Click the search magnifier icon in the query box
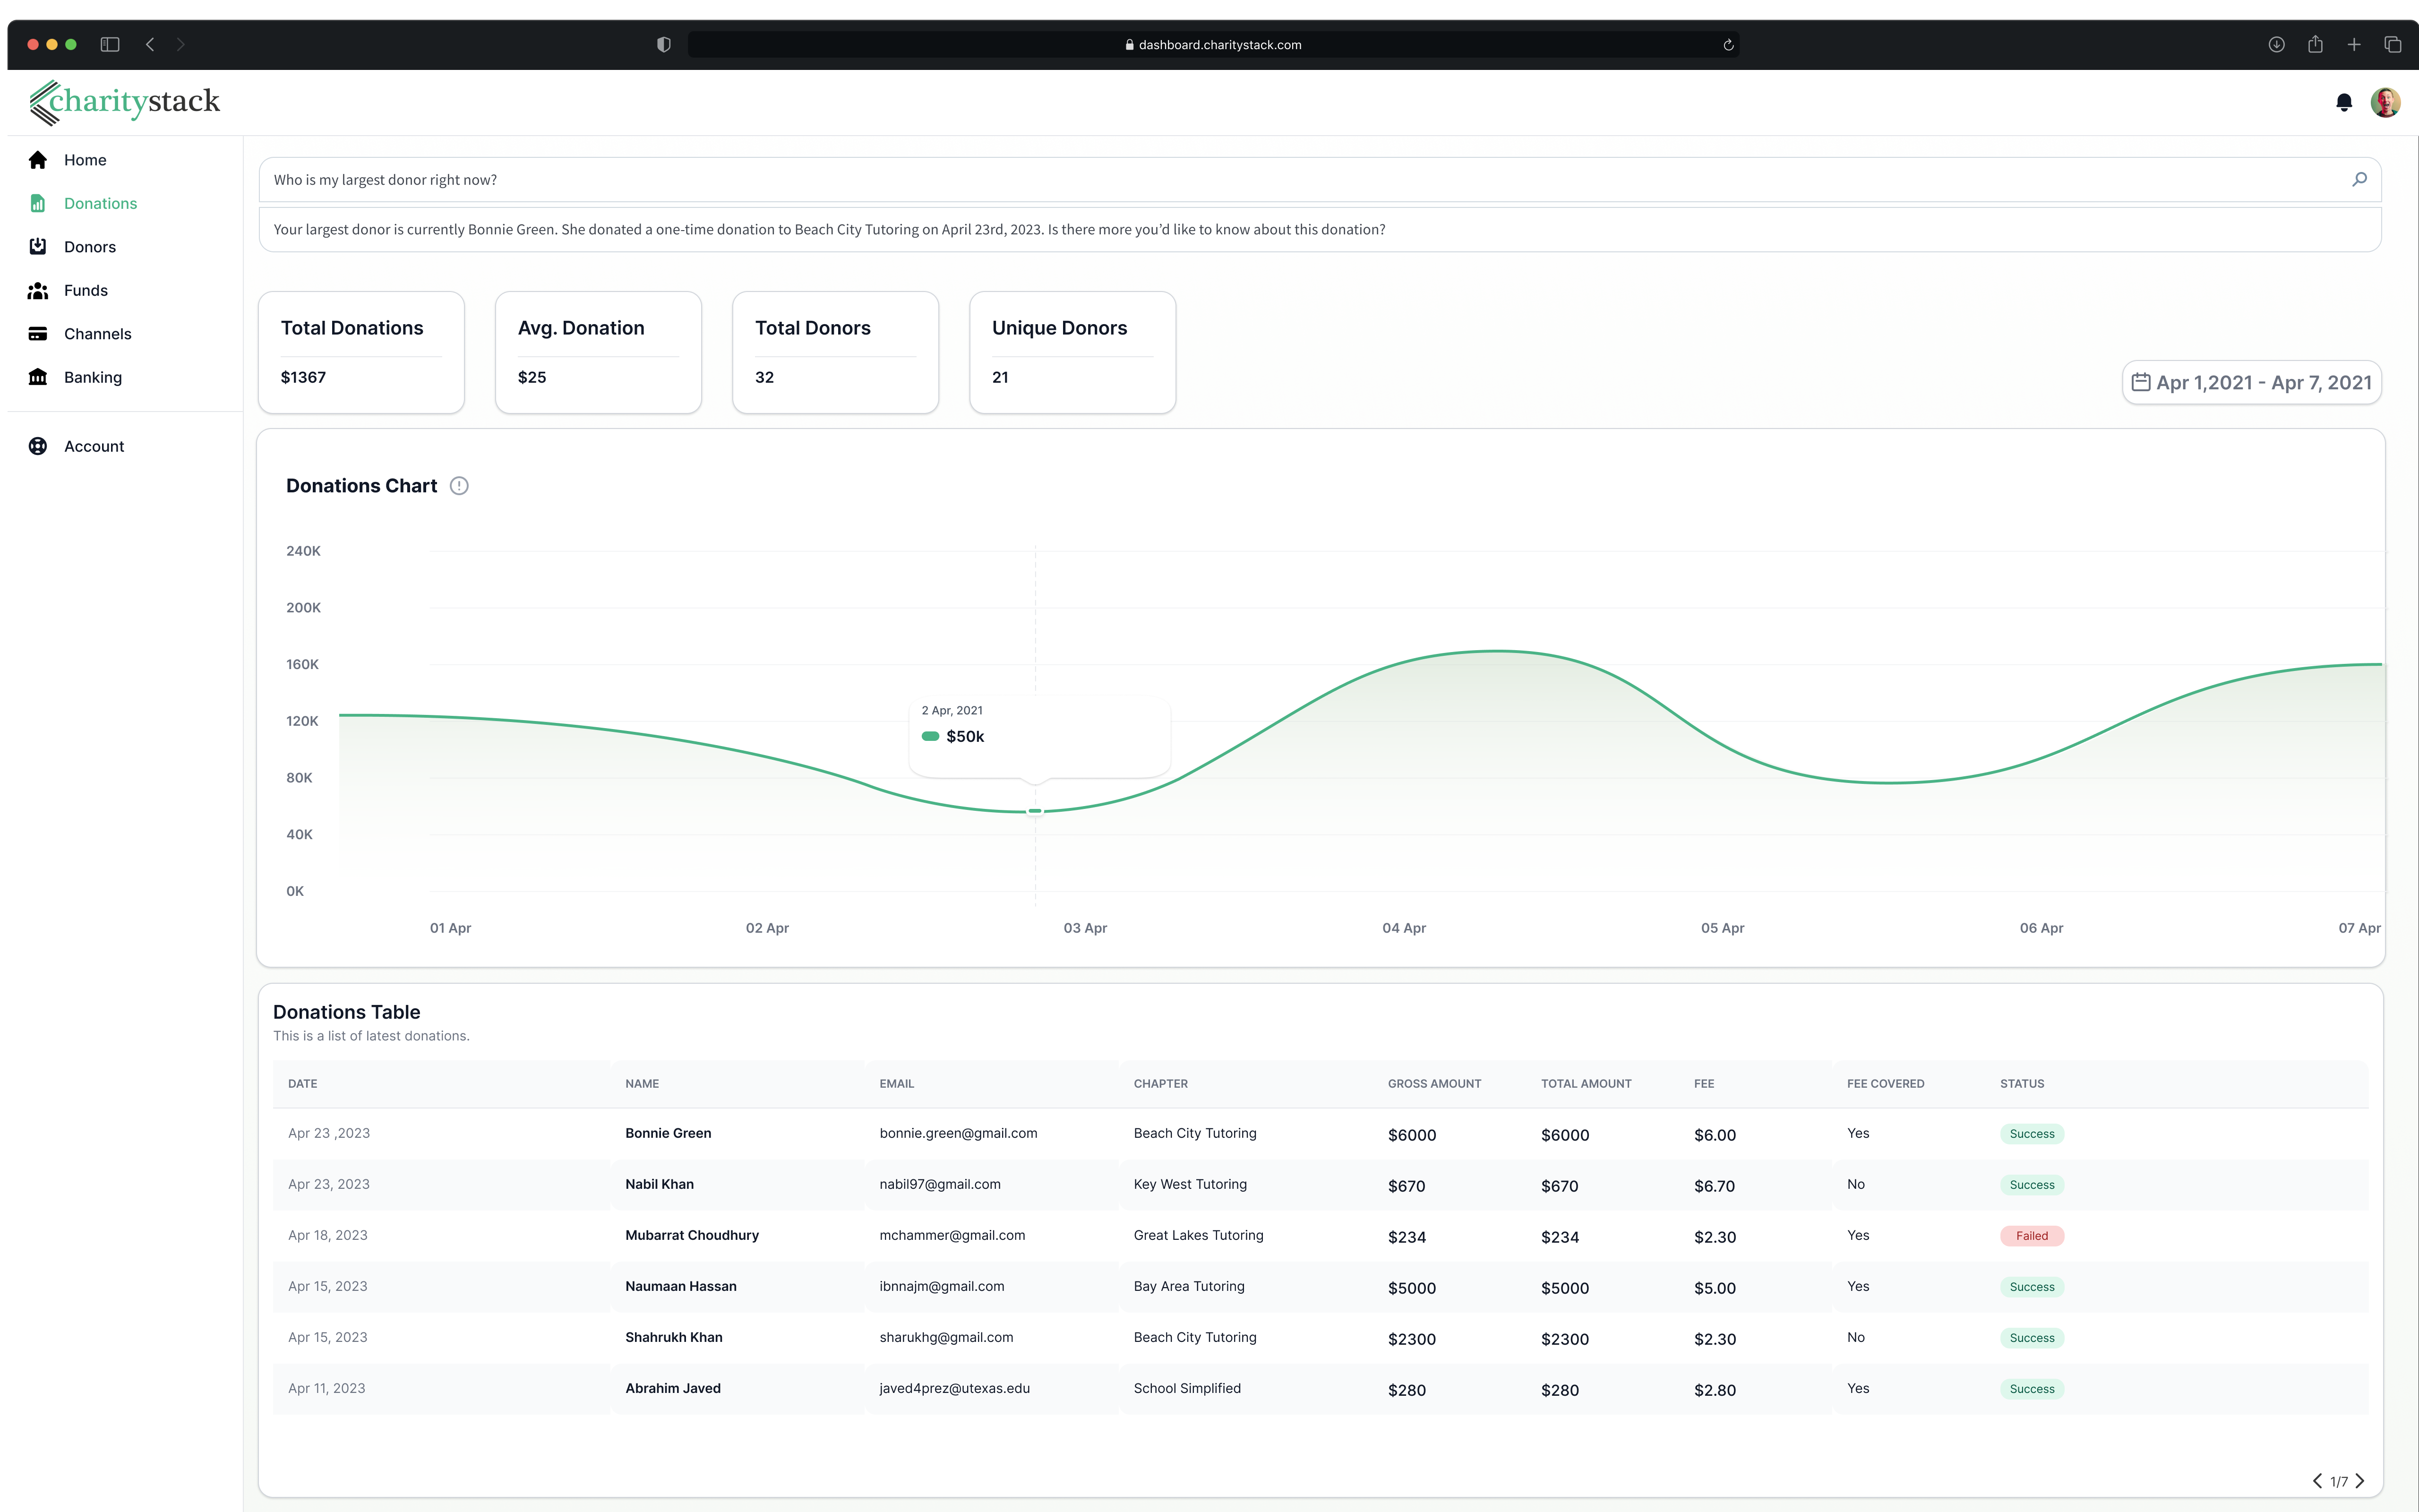2419x1512 pixels. tap(2359, 179)
